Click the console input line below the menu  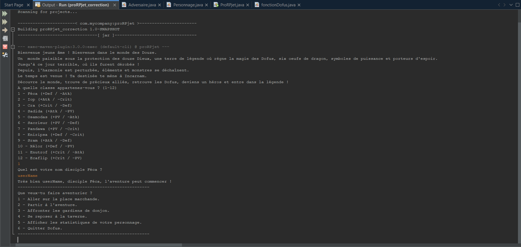pos(110,240)
